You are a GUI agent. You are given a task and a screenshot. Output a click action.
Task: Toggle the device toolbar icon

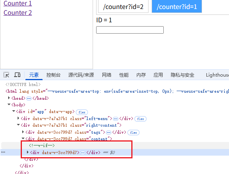17,75
